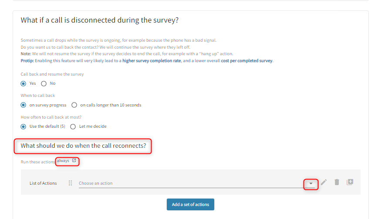Open the always condition link
Viewport: 378px width, 219px height.
[63, 161]
